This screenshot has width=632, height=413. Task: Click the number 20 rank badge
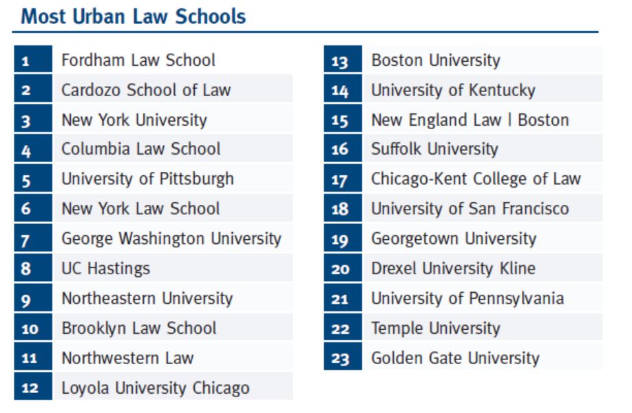point(343,267)
